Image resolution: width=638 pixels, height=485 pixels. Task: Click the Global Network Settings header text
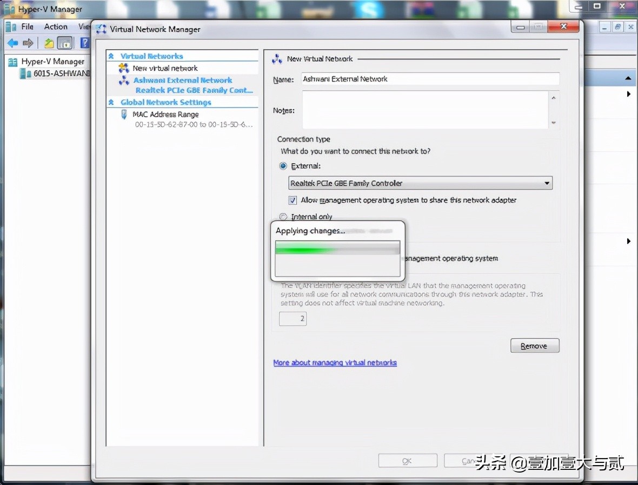tap(165, 103)
